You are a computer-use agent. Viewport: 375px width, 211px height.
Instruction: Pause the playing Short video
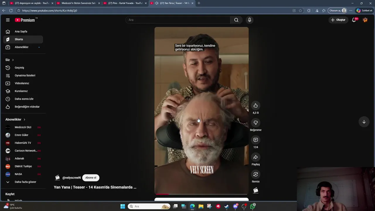click(x=202, y=111)
